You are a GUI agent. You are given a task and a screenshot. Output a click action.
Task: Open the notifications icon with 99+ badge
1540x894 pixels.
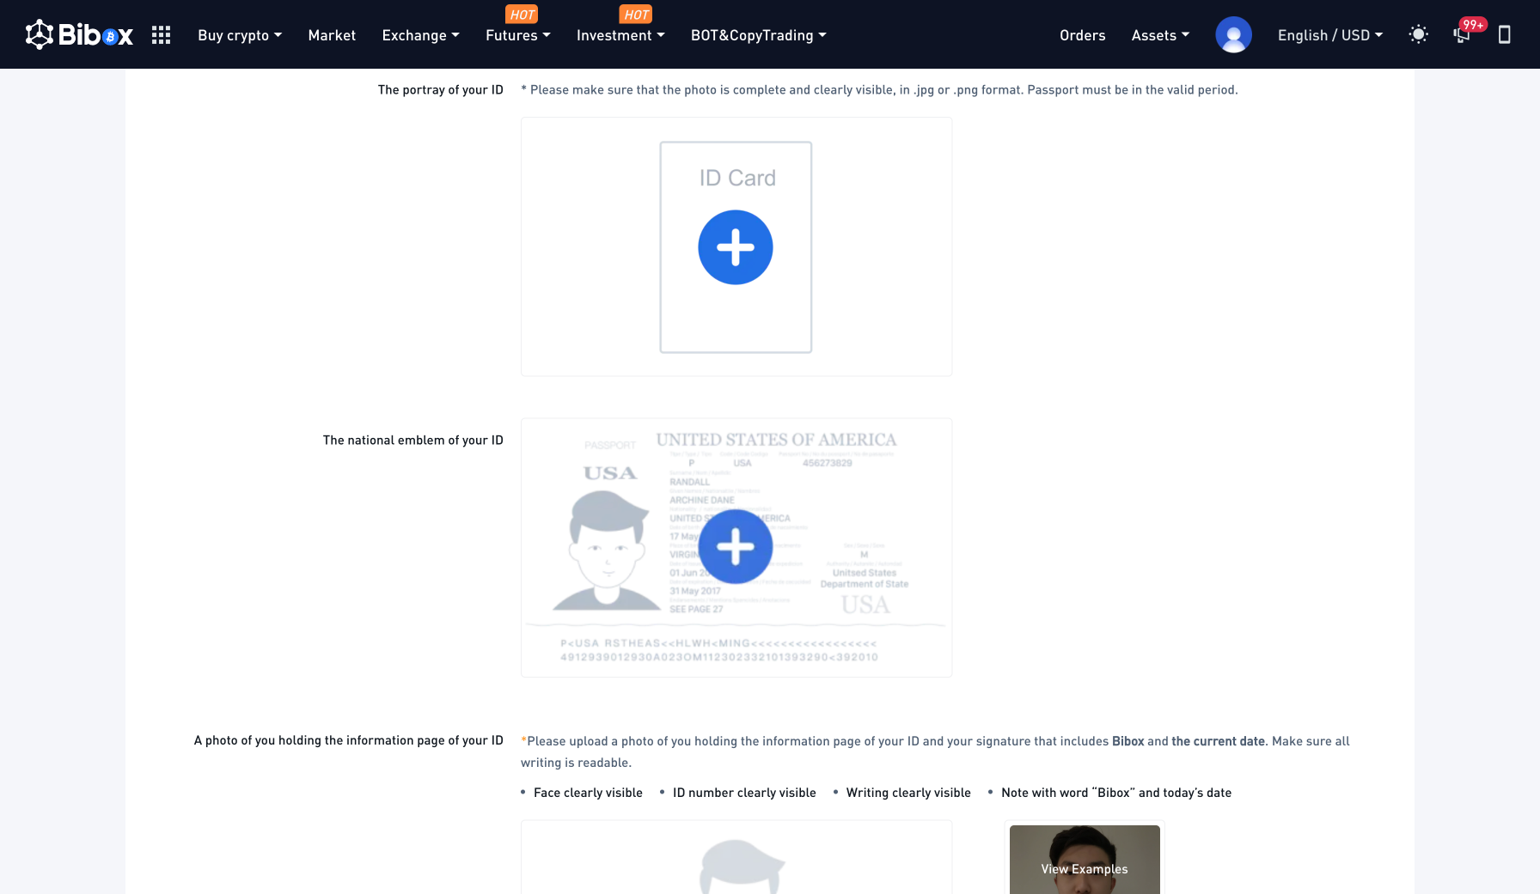pos(1462,35)
